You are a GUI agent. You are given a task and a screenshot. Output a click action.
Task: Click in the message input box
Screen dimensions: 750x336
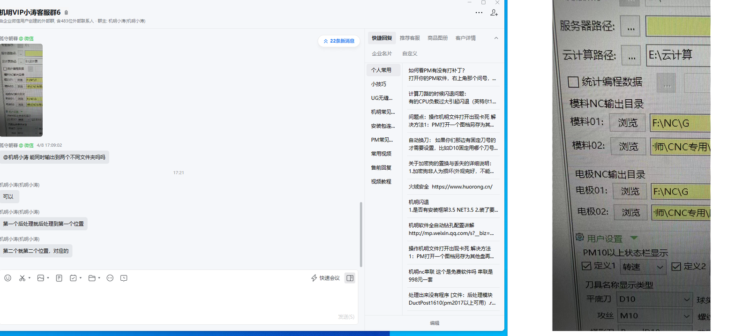(178, 300)
